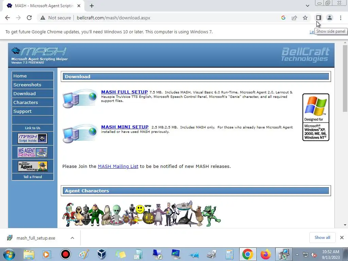The height and width of the screenshot is (261, 348).
Task: Open the Paint palette taskbar icon
Action: (x=84, y=254)
